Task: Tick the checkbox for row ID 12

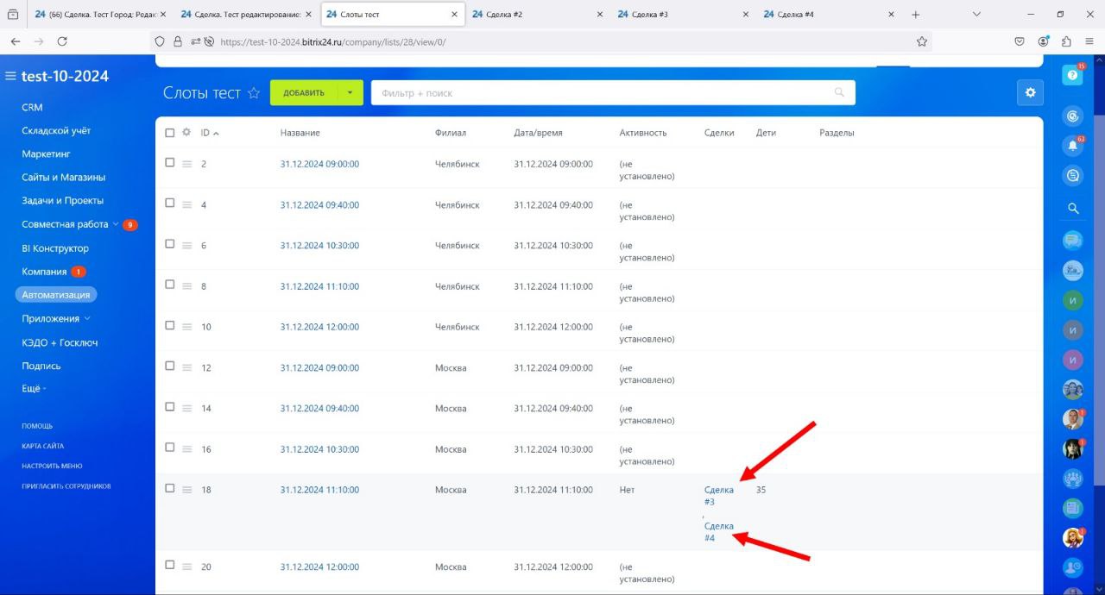Action: 170,366
